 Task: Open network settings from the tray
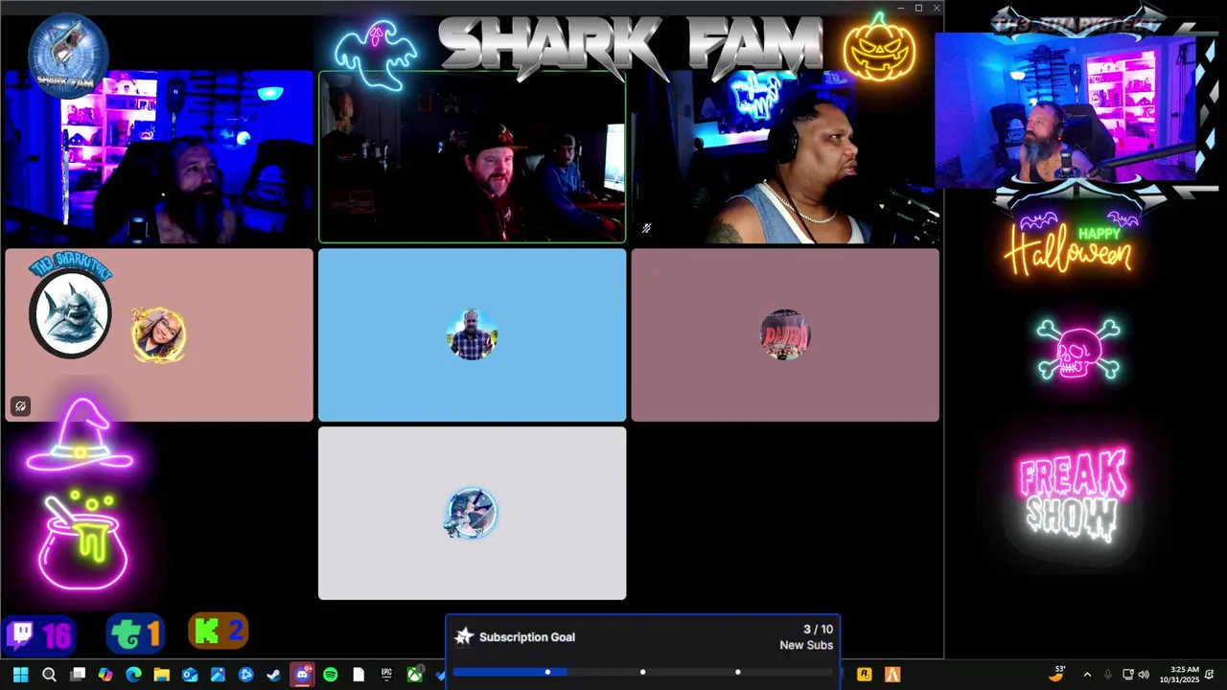point(1127,675)
